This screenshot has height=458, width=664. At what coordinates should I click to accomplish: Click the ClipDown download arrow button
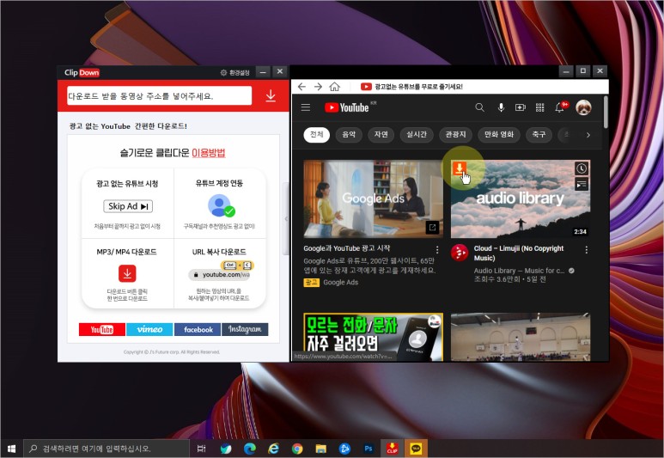coord(271,95)
